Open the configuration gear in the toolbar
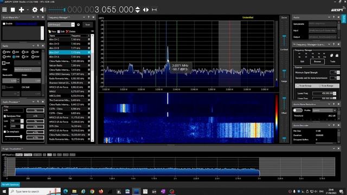 click(35, 10)
